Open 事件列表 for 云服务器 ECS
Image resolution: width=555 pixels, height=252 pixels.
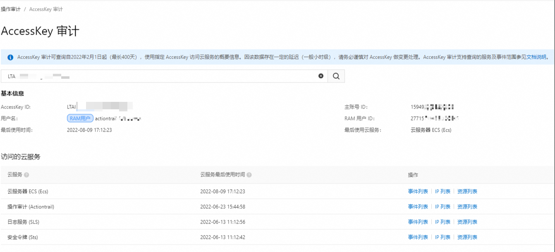pyautogui.click(x=419, y=191)
